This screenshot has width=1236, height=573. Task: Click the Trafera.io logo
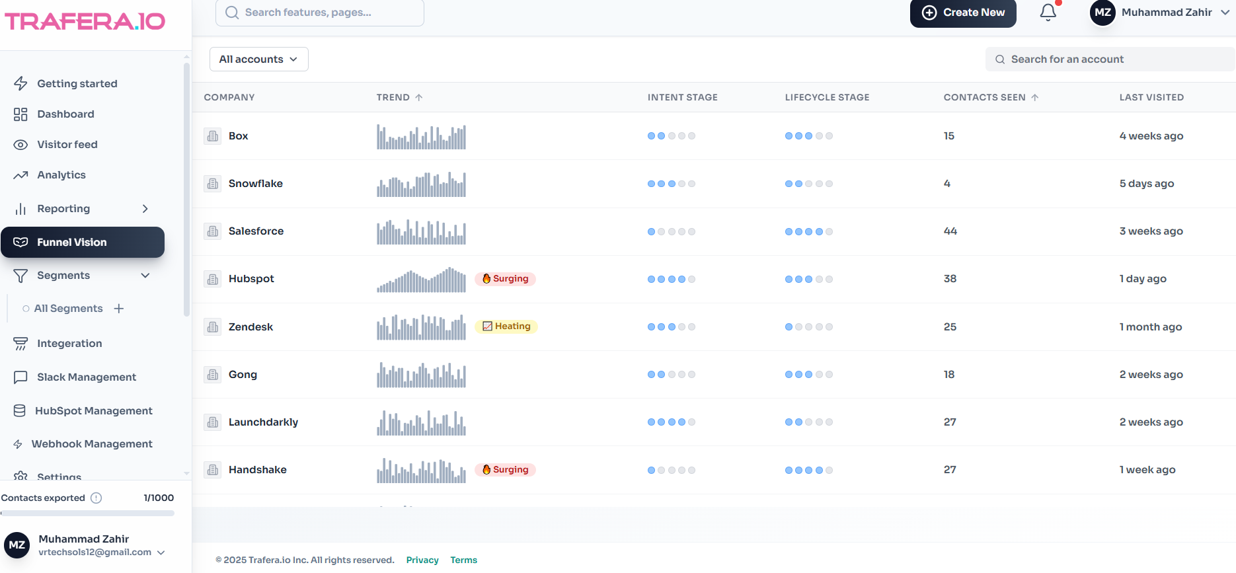point(85,22)
